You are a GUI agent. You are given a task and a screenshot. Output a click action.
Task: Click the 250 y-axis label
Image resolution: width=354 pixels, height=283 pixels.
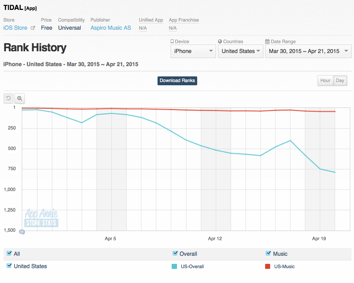click(12, 128)
